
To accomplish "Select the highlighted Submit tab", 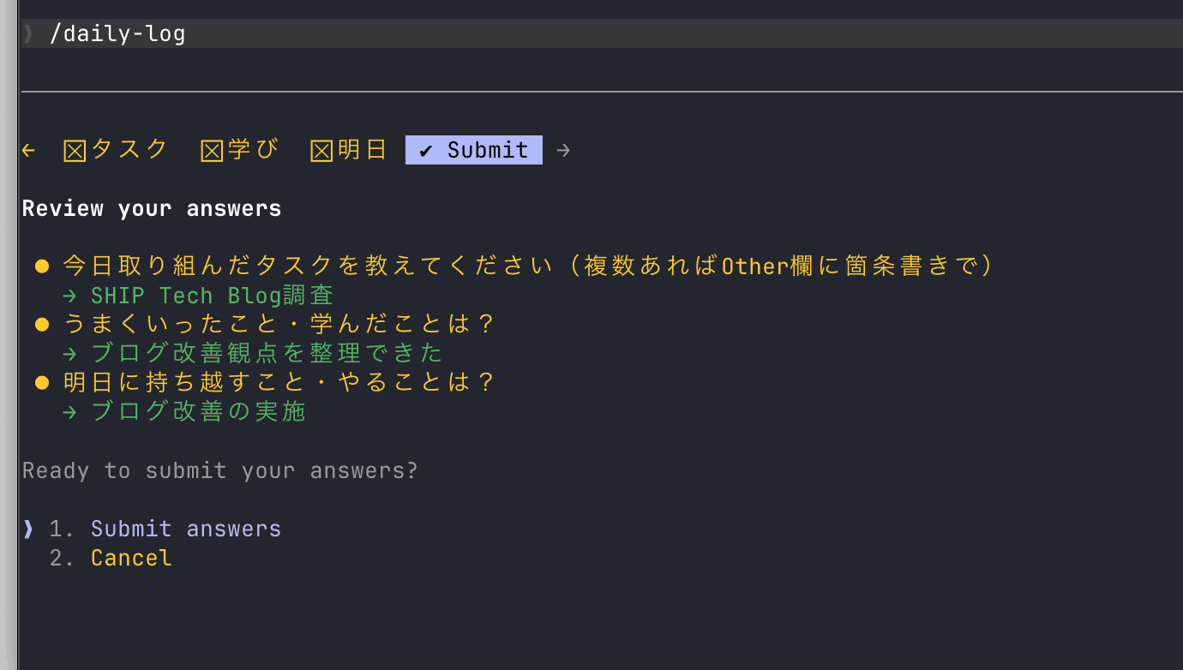I will (473, 149).
